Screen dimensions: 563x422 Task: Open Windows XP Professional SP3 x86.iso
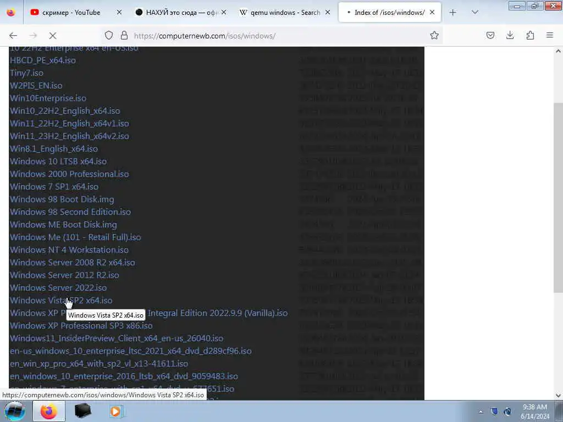click(81, 326)
